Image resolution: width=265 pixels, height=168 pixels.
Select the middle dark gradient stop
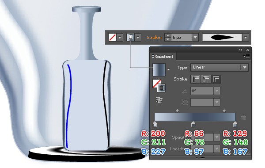point(193,124)
